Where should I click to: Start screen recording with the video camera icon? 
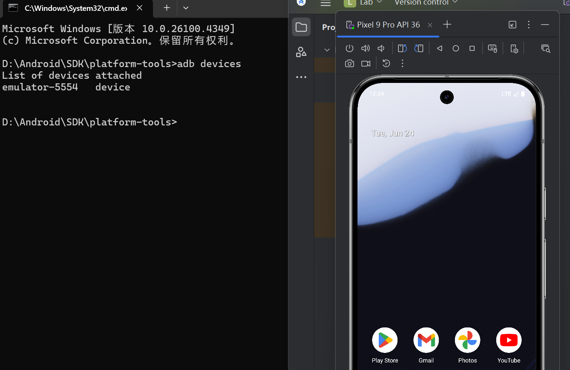pos(366,63)
